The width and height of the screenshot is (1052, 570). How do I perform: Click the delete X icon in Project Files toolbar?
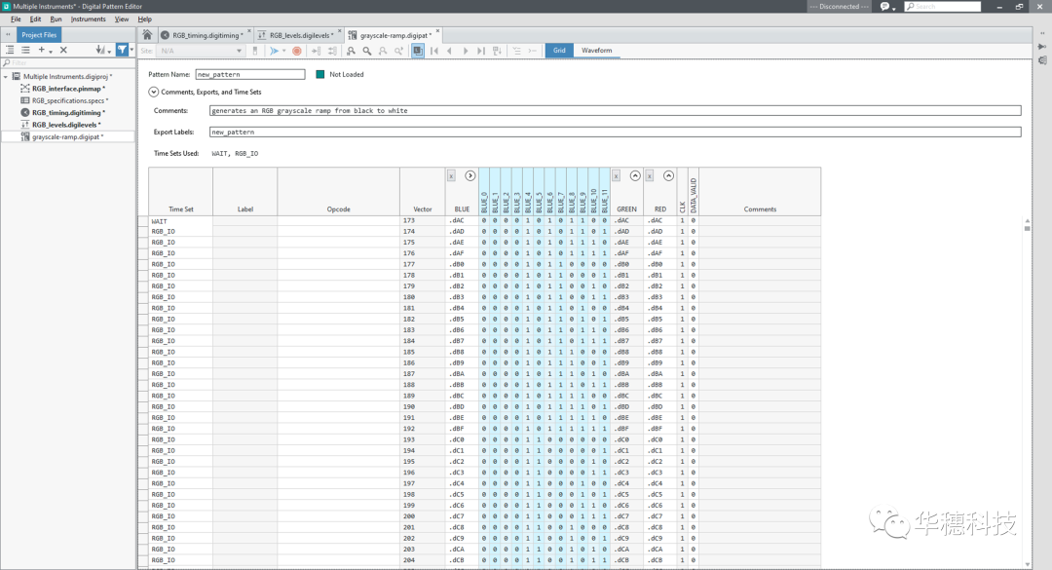[x=63, y=50]
